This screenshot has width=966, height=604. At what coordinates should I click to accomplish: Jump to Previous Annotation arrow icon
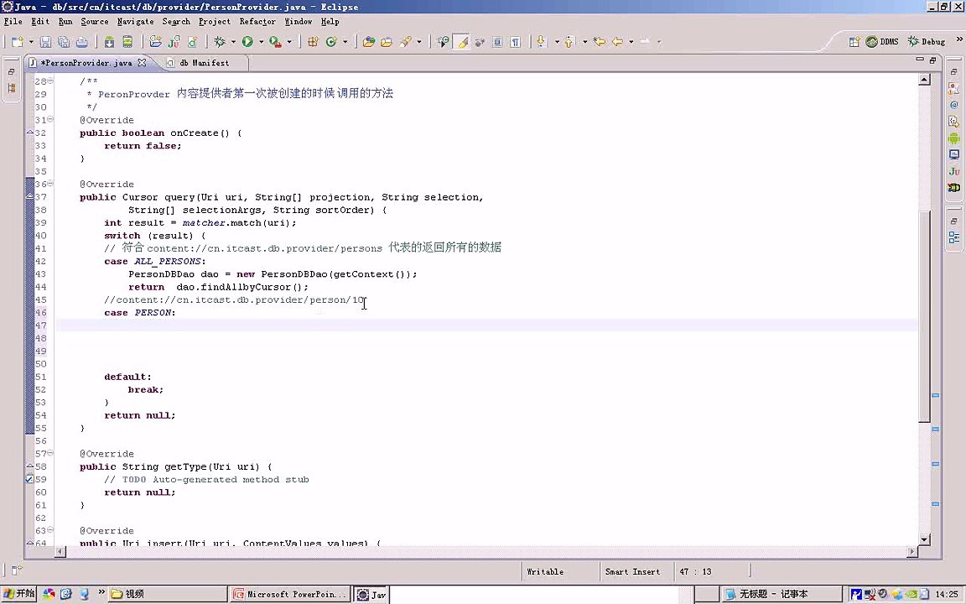(570, 42)
